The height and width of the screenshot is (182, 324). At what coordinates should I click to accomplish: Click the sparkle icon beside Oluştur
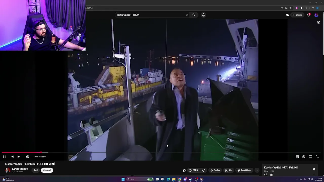click(287, 15)
